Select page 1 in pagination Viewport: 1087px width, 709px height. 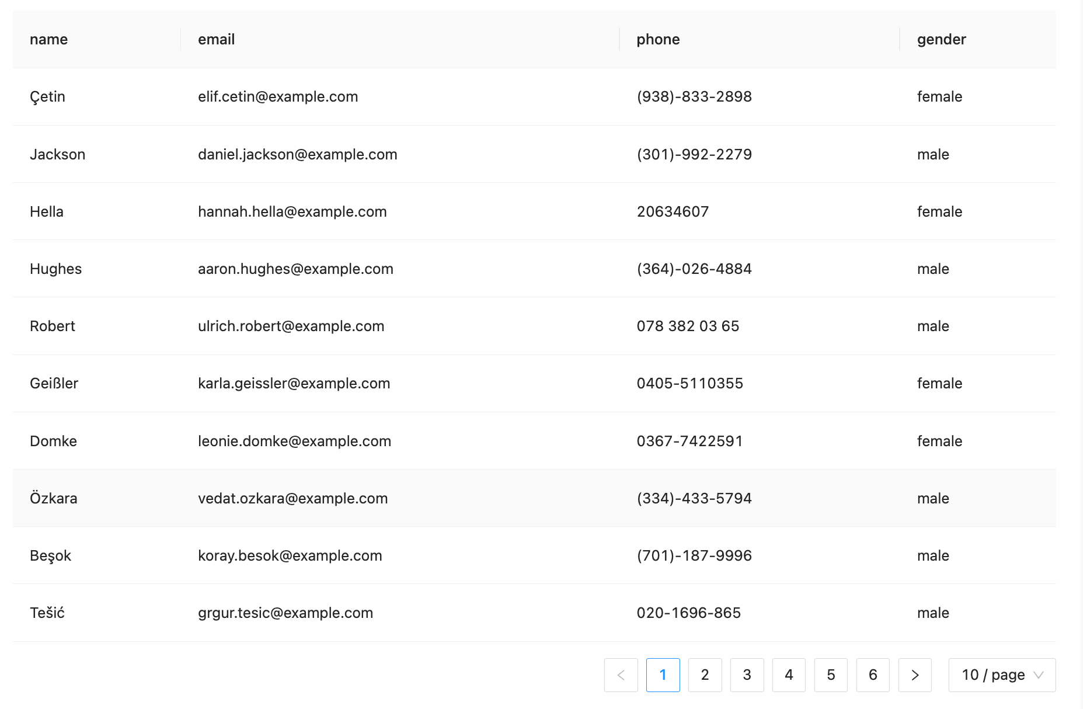(663, 675)
